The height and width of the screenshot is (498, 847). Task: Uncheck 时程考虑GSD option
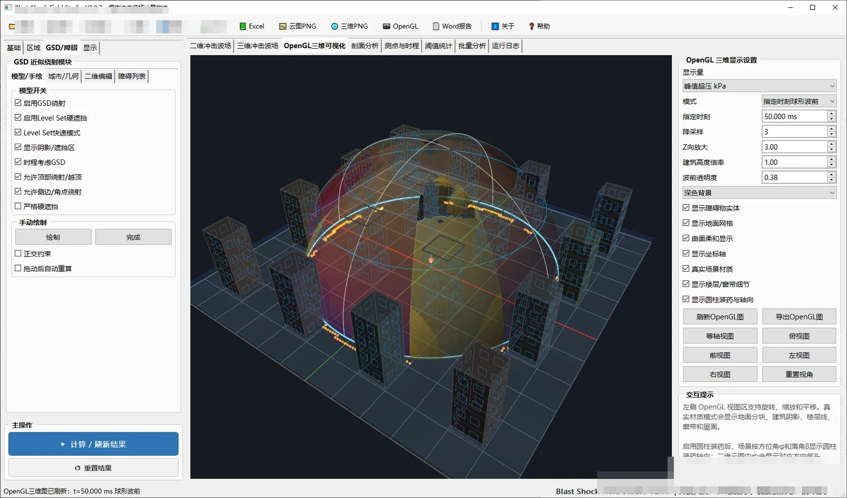tap(18, 162)
